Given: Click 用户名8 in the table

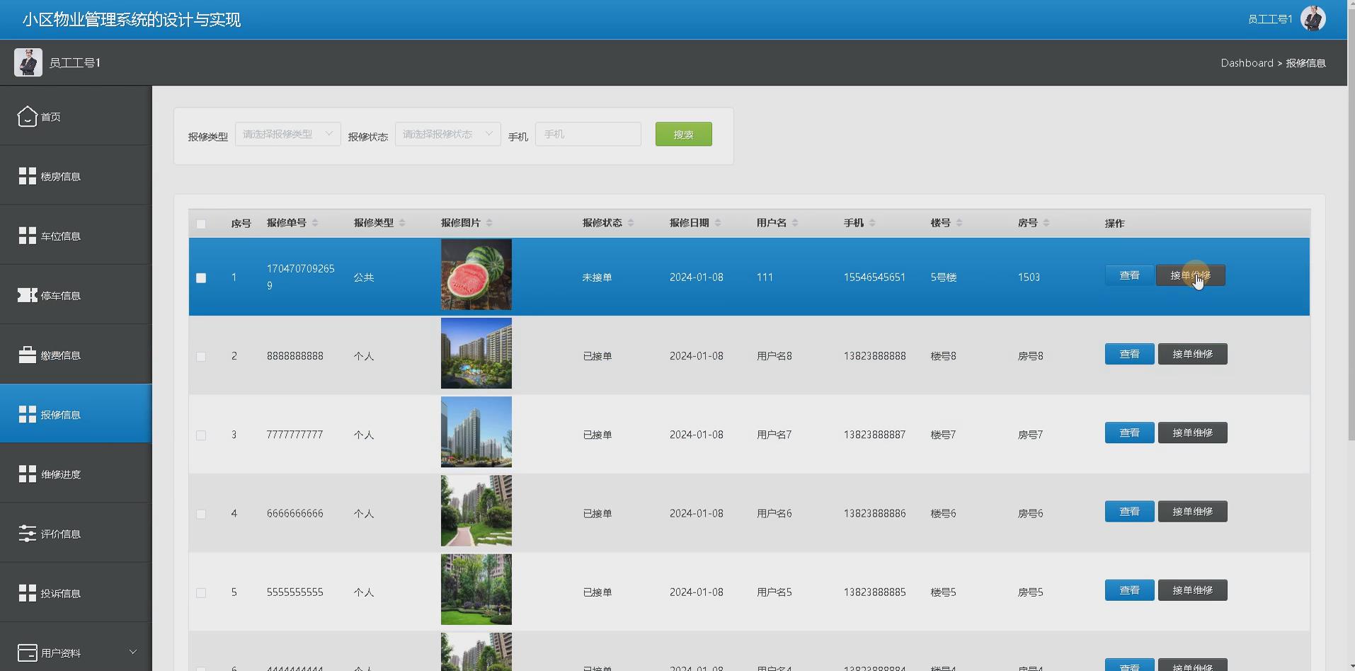Looking at the screenshot, I should [774, 356].
